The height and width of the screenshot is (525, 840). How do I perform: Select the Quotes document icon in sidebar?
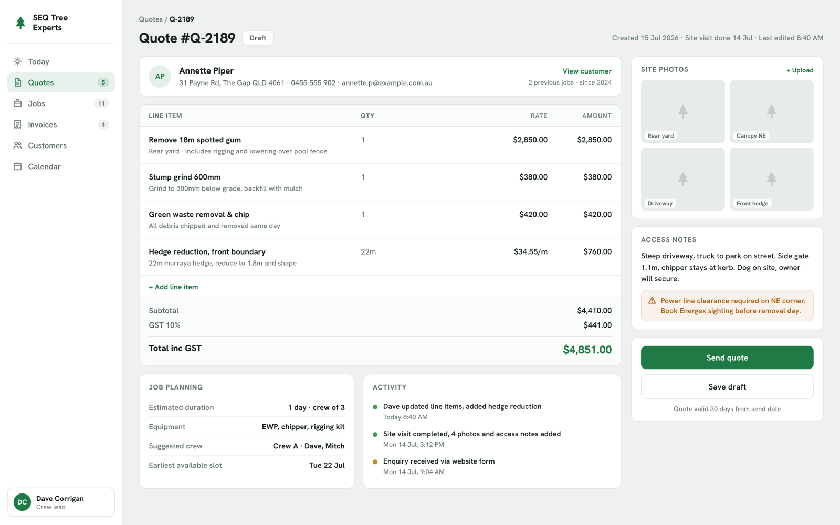[x=18, y=82]
